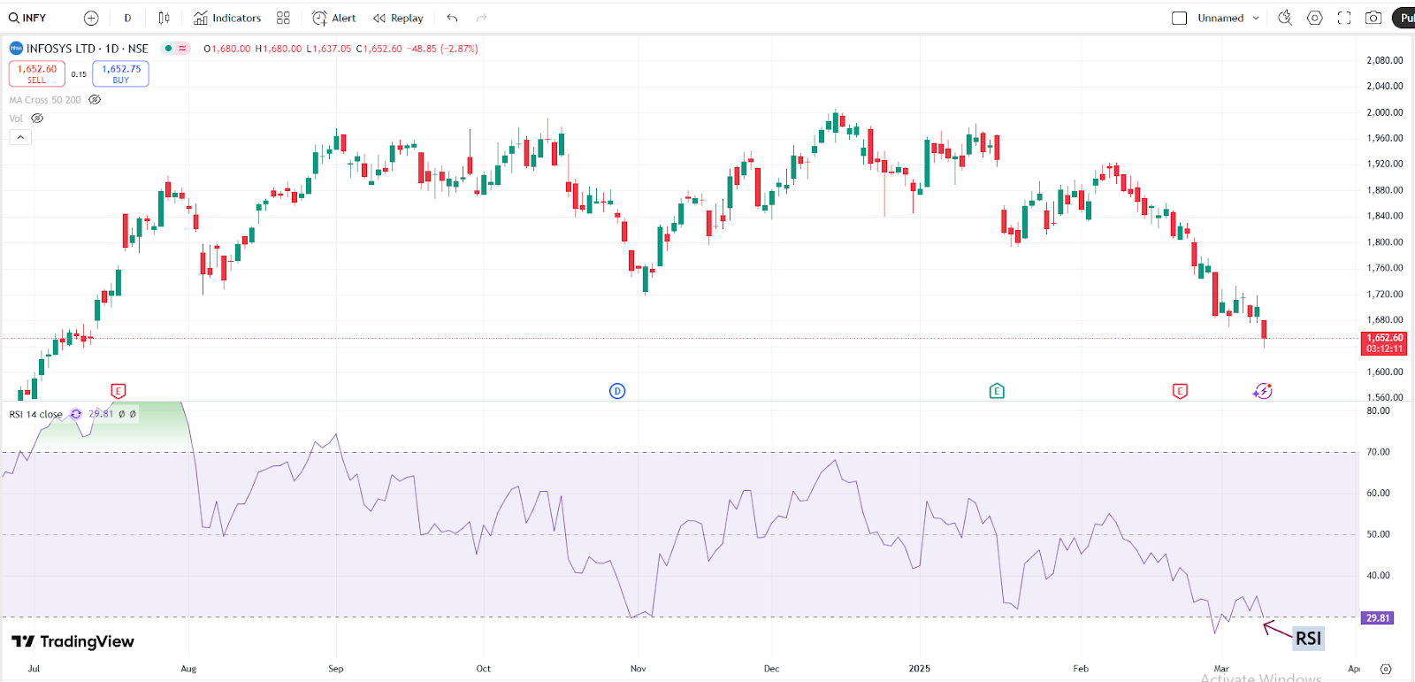Click the red earnings E marker near February
Screen dimensions: 1415x682
pyautogui.click(x=1180, y=391)
